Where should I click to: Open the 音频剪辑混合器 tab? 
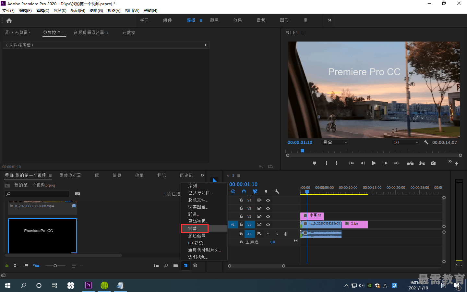coord(91,32)
